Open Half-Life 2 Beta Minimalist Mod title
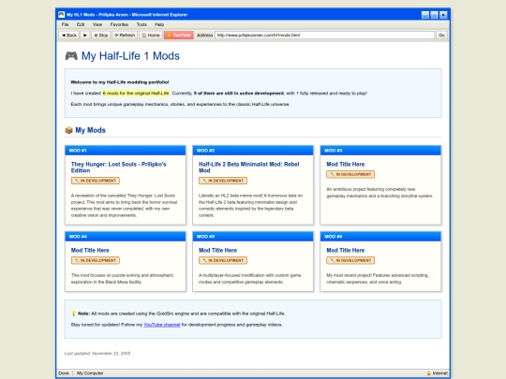 pyautogui.click(x=249, y=168)
